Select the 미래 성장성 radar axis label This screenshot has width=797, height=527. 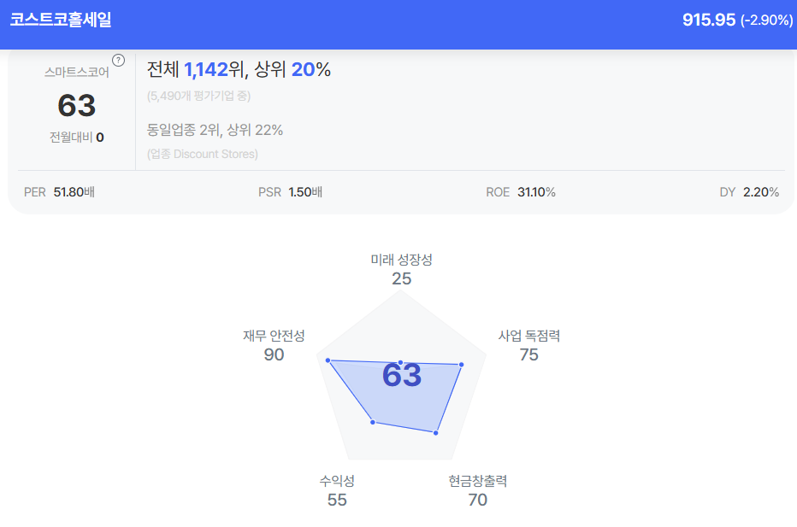click(x=401, y=259)
